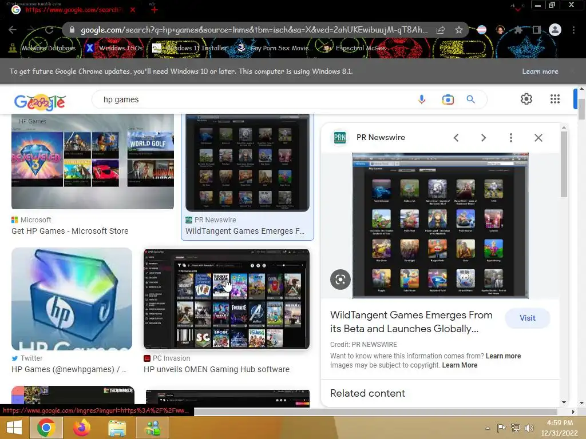Image resolution: width=586 pixels, height=439 pixels.
Task: Click the Action Center flag icon
Action: click(501, 428)
